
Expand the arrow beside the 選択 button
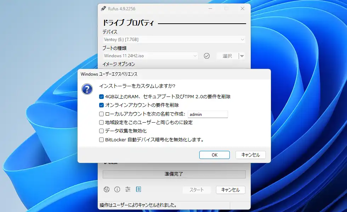click(242, 56)
